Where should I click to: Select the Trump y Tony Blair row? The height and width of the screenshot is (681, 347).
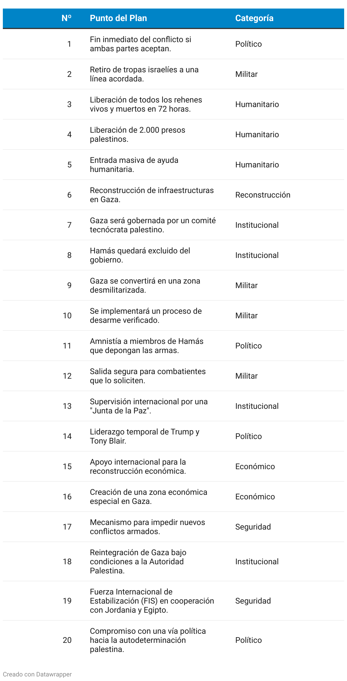(144, 436)
